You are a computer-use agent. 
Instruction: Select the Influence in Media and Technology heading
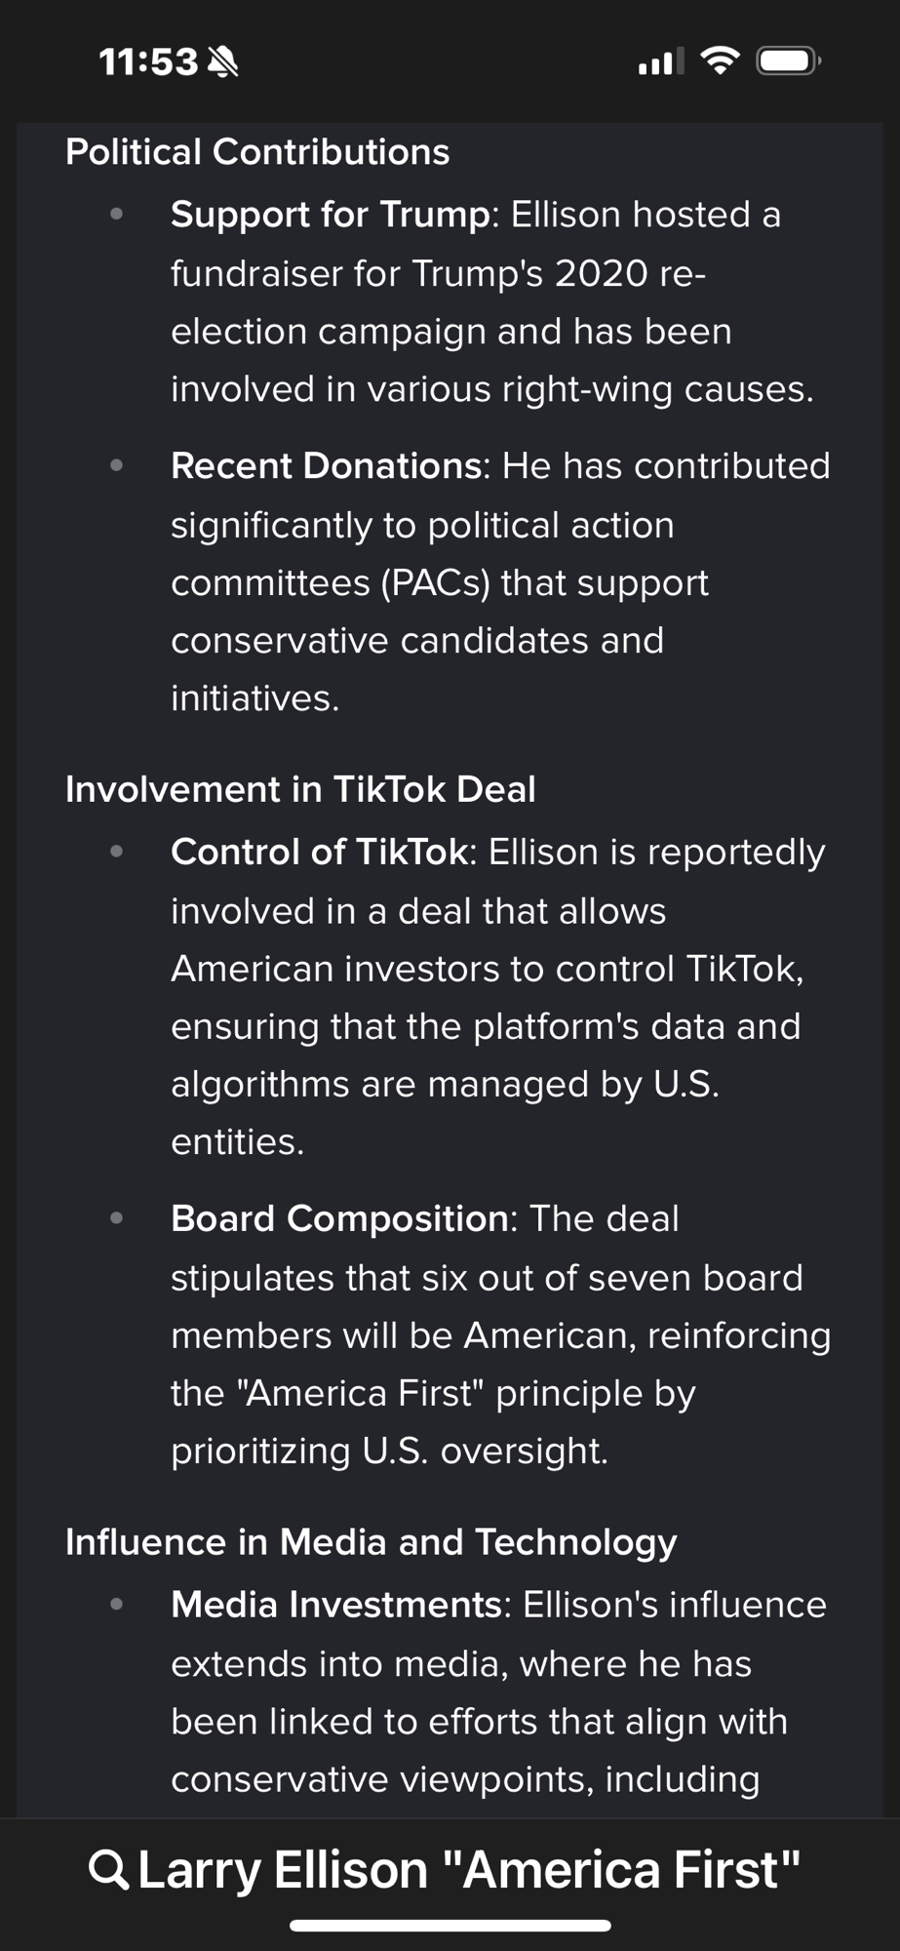(371, 1542)
